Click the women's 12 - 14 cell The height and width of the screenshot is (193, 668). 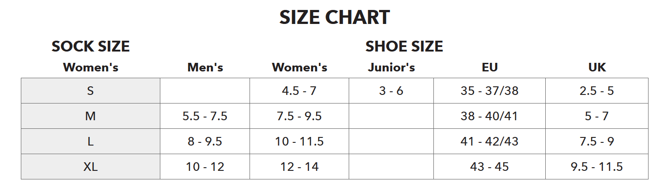299,167
